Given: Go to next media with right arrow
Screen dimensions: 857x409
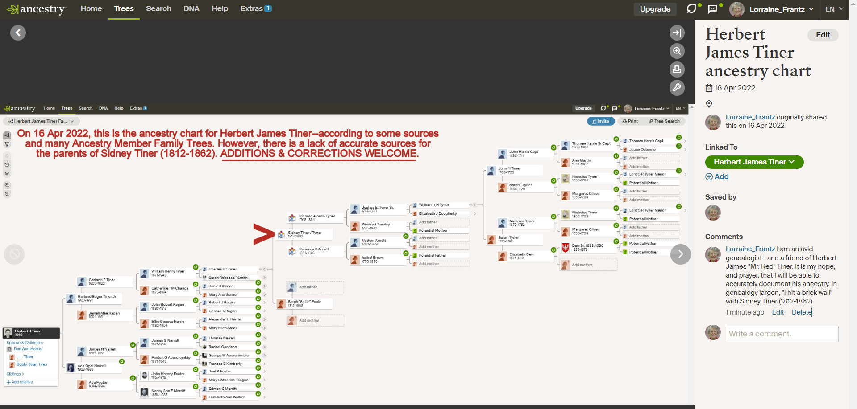Looking at the screenshot, I should click(x=680, y=254).
